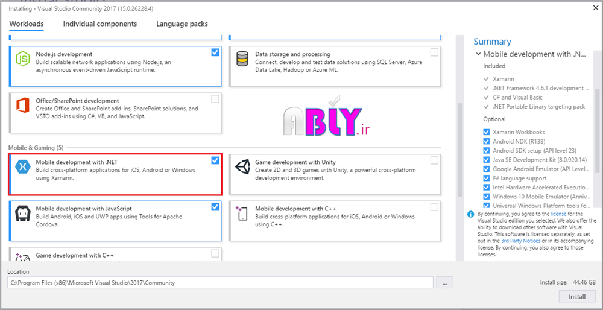603x310 pixels.
Task: Click the Cordova icon for Mobile development with JavaScript
Action: click(x=23, y=214)
